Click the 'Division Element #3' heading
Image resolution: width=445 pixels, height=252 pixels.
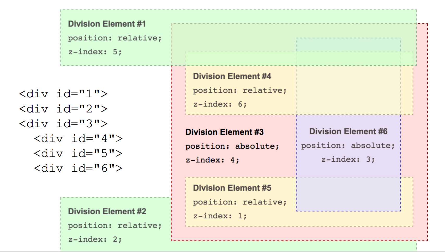click(224, 132)
